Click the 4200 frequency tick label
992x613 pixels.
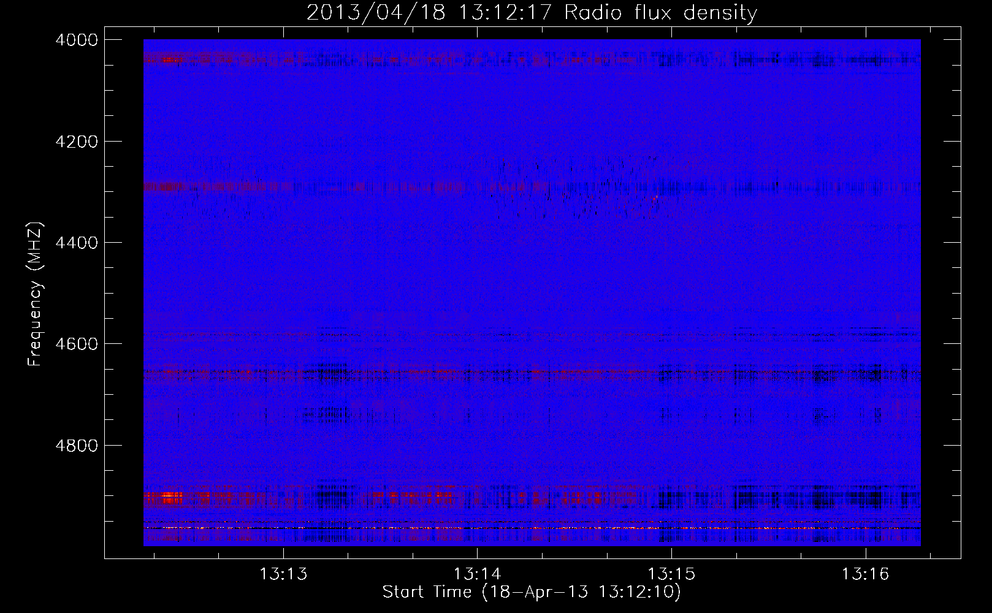(x=77, y=142)
